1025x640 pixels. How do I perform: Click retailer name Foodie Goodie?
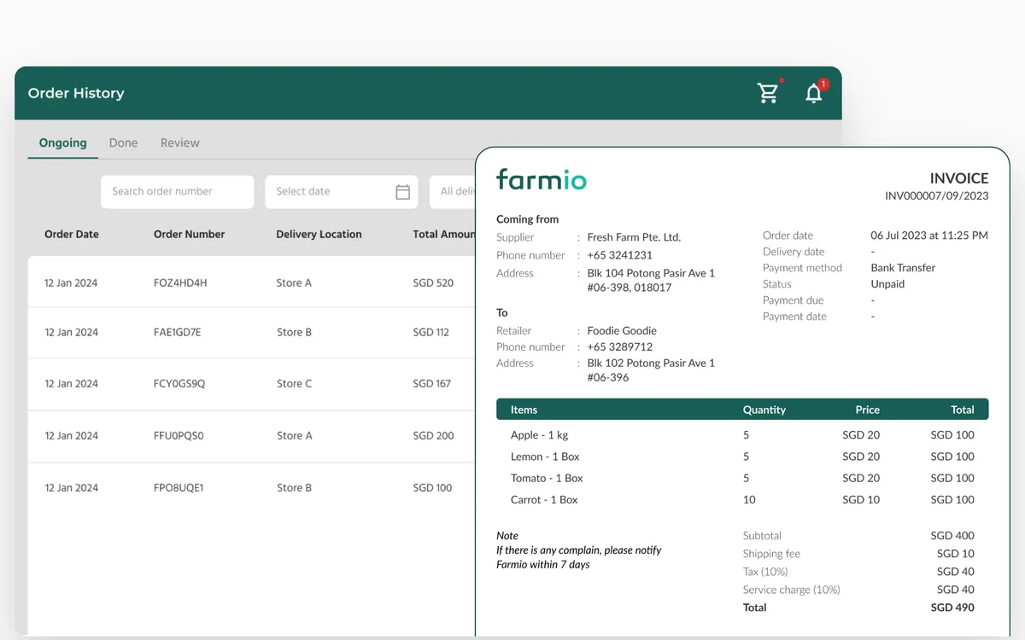pos(622,330)
